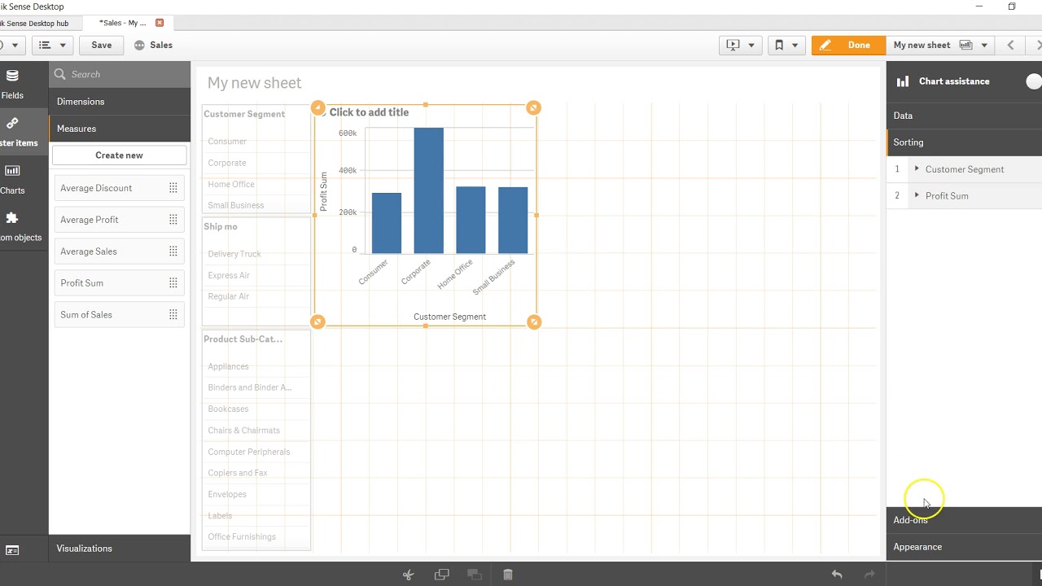Viewport: 1042px width, 586px height.
Task: Select the Consumer bar in chart
Action: (x=387, y=223)
